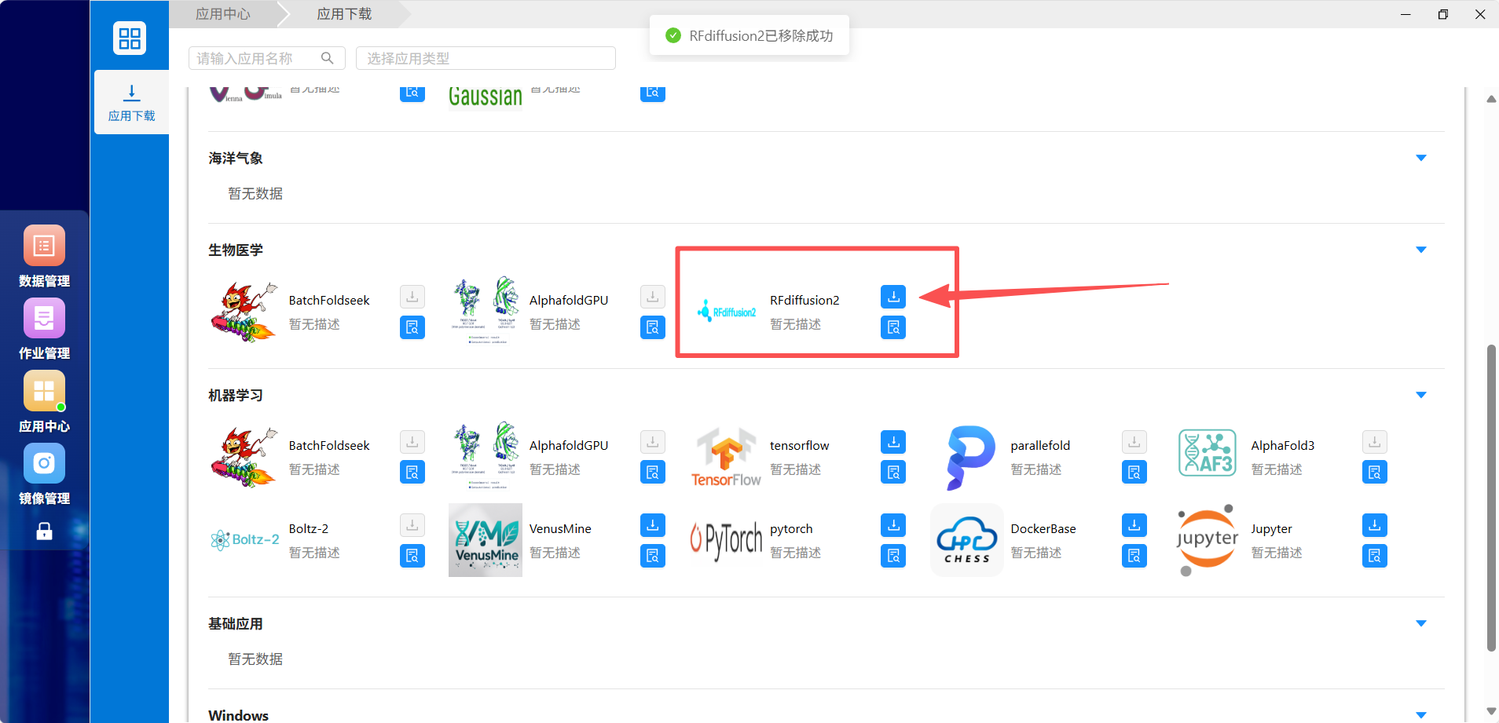Download the DockerBase application
This screenshot has width=1499, height=723.
point(1134,525)
